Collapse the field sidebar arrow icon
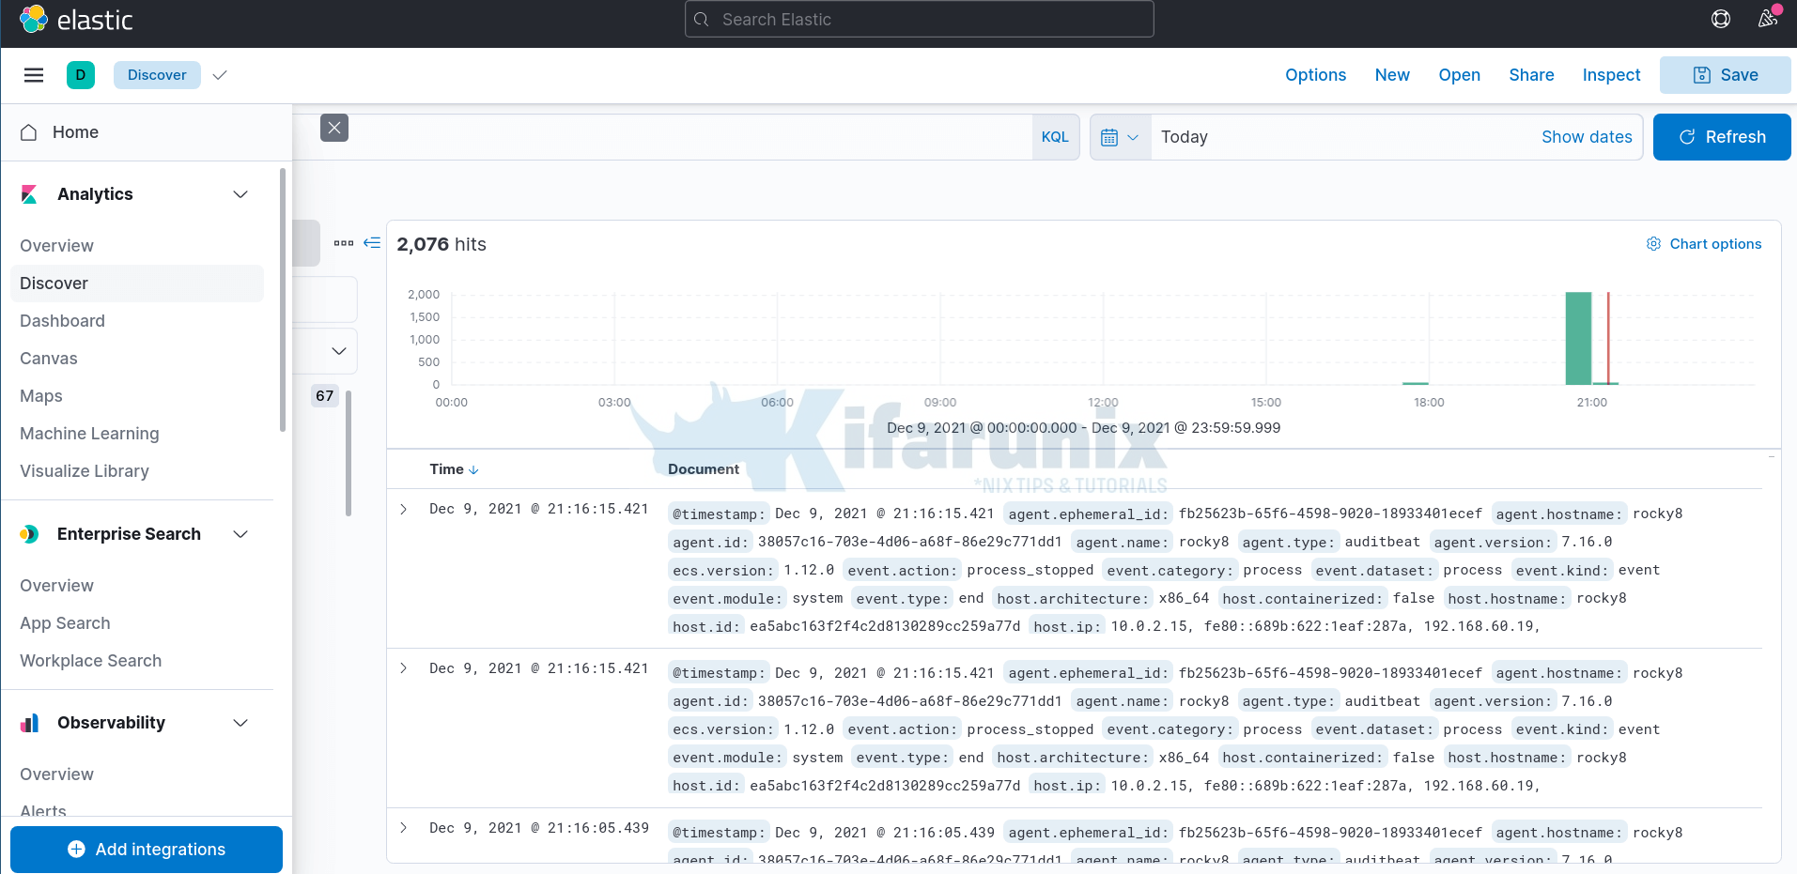The height and width of the screenshot is (874, 1797). tap(372, 243)
